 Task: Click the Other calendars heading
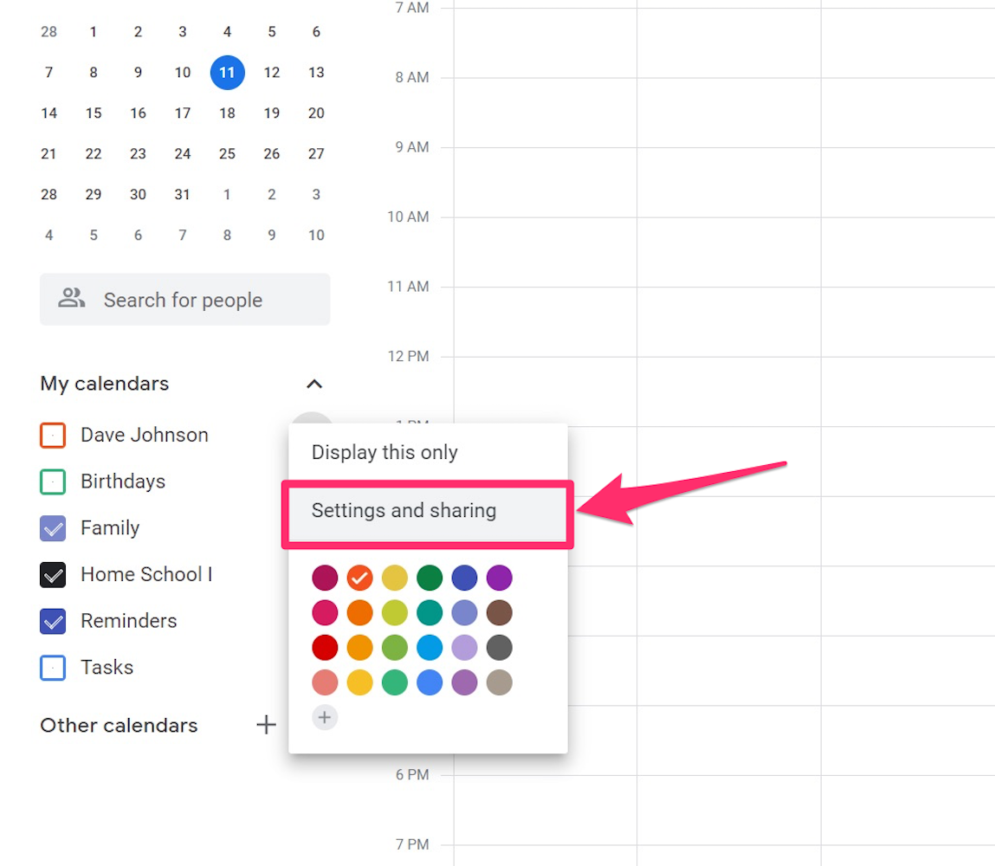(x=119, y=725)
